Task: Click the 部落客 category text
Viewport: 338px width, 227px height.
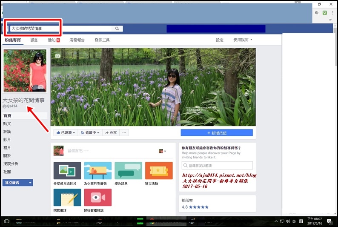Action: (x=187, y=201)
